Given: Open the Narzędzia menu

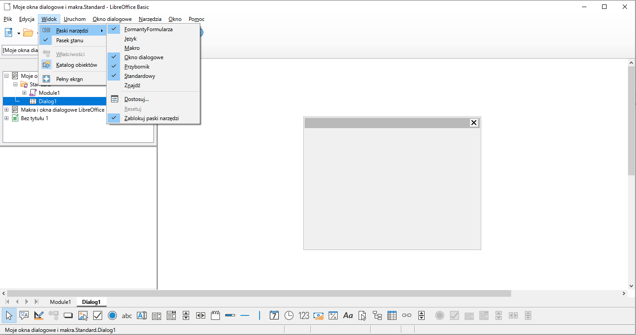Looking at the screenshot, I should (x=150, y=19).
